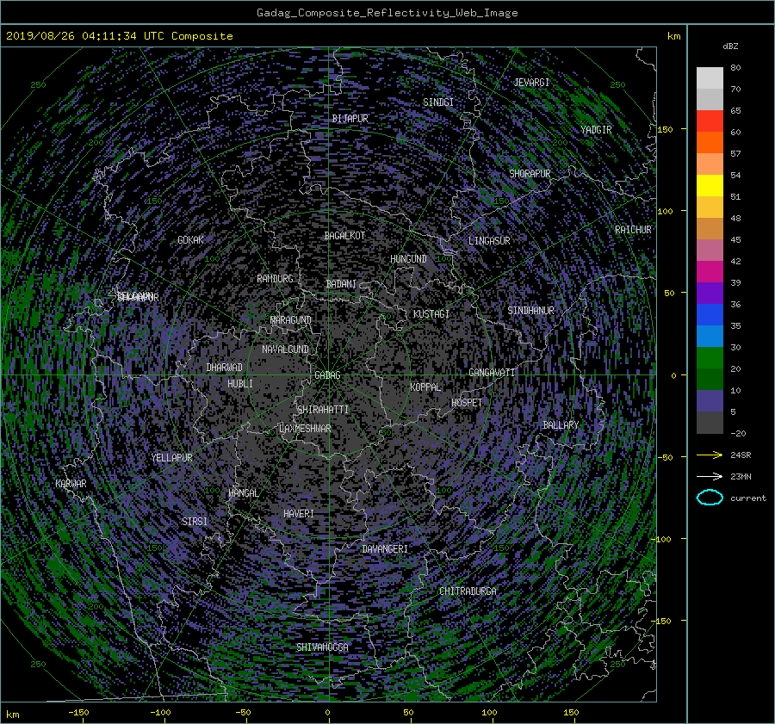Click the cyan current ellipse legend icon
Image resolution: width=775 pixels, height=724 pixels.
[710, 498]
